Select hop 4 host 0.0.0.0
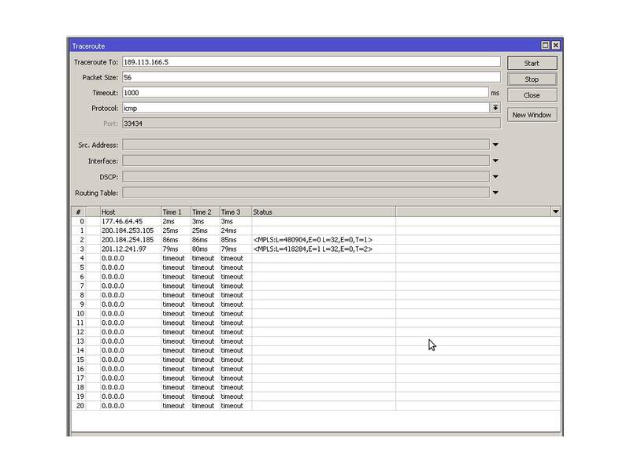This screenshot has height=472, width=630. [113, 259]
